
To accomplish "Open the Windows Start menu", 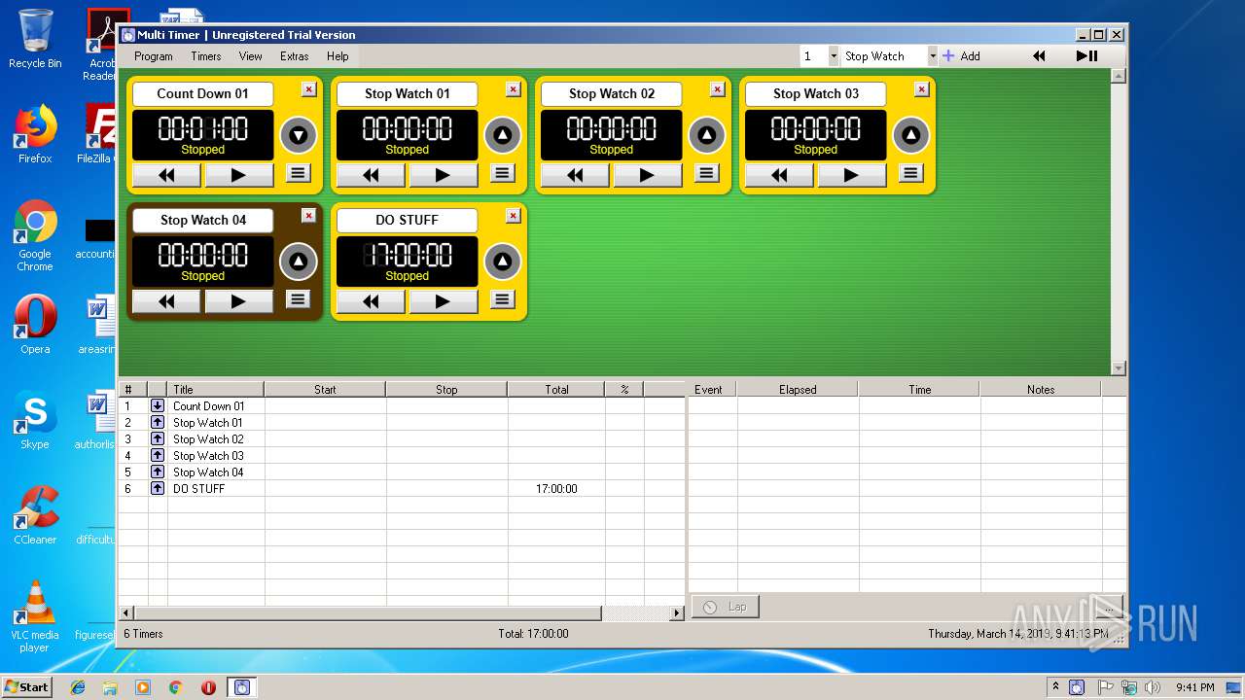I will point(26,687).
